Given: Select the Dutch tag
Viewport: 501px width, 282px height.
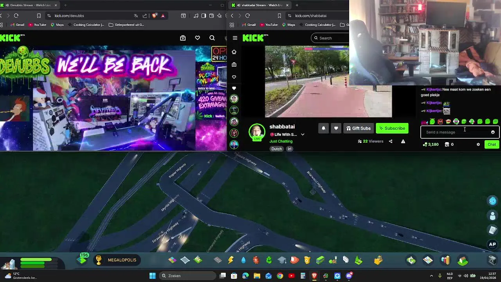Looking at the screenshot, I should pos(277,149).
